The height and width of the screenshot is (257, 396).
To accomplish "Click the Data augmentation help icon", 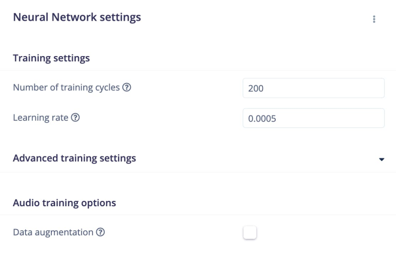I will pyautogui.click(x=100, y=232).
